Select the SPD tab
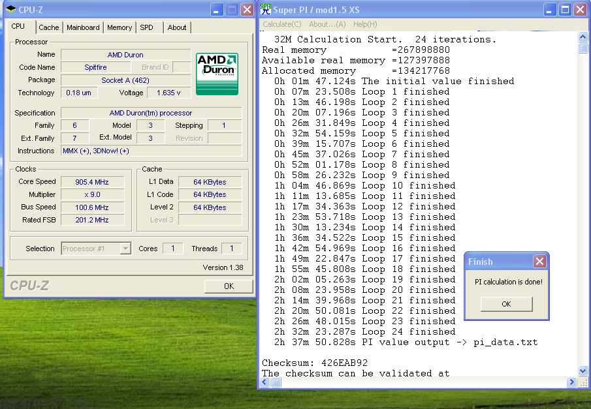The width and height of the screenshot is (591, 409). click(147, 27)
